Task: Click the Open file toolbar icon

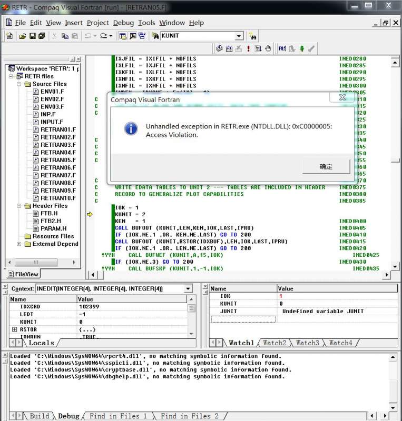Action: tap(22, 36)
